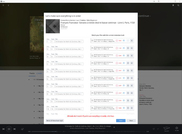
Task: Skip to next track
Action: pyautogui.click(x=15, y=129)
